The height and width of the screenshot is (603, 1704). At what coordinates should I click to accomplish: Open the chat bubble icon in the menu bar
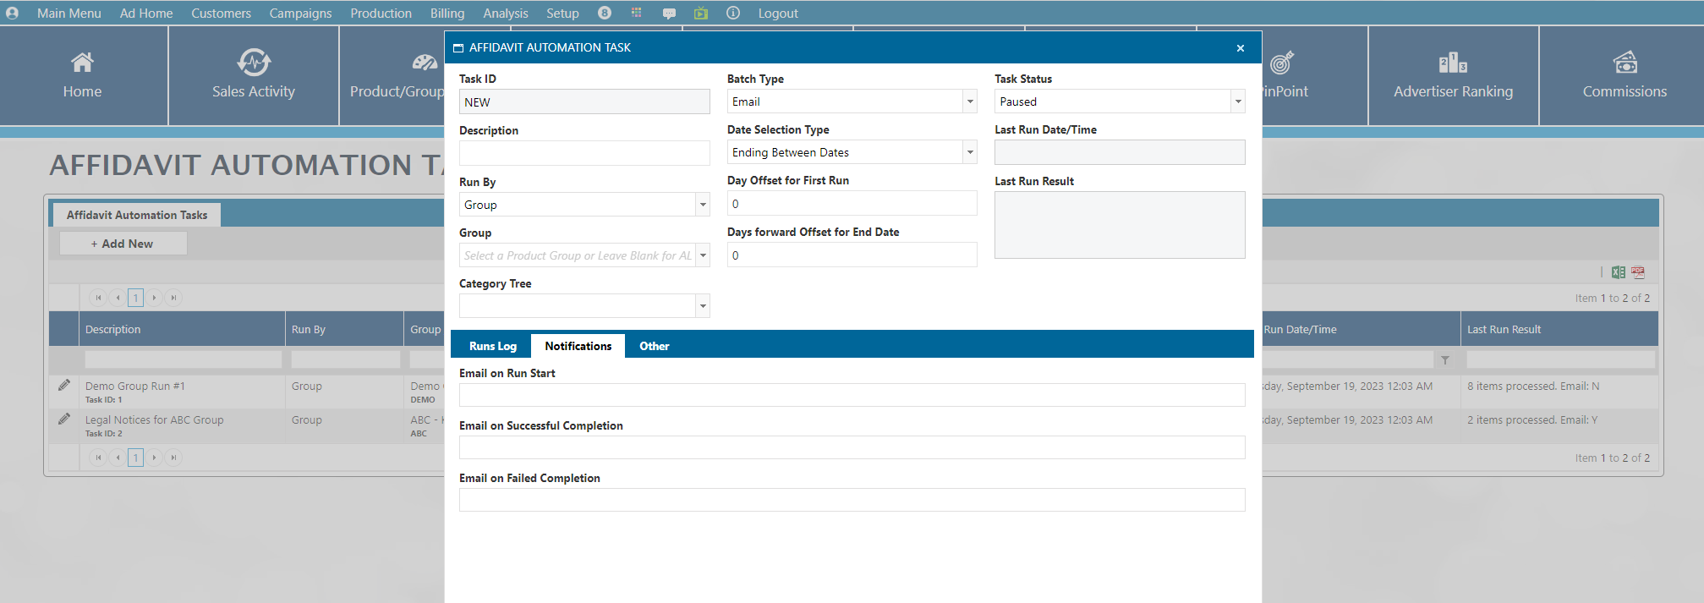pos(669,14)
